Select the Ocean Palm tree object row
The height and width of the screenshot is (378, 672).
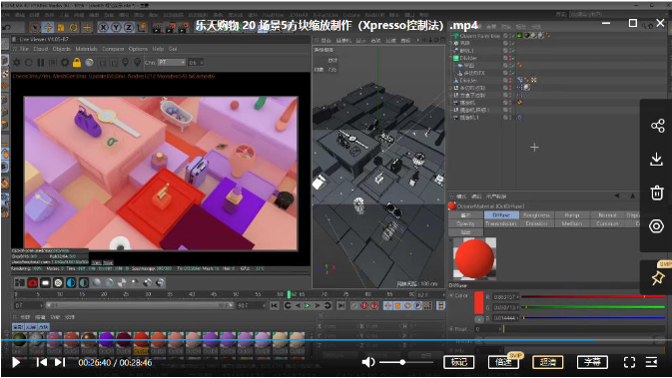(x=480, y=36)
